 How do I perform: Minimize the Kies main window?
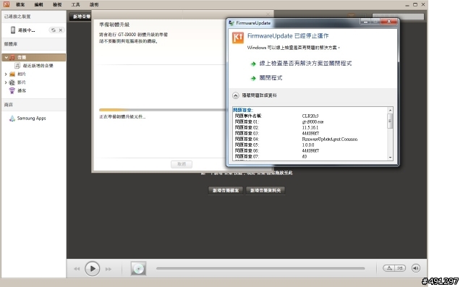(x=407, y=5)
